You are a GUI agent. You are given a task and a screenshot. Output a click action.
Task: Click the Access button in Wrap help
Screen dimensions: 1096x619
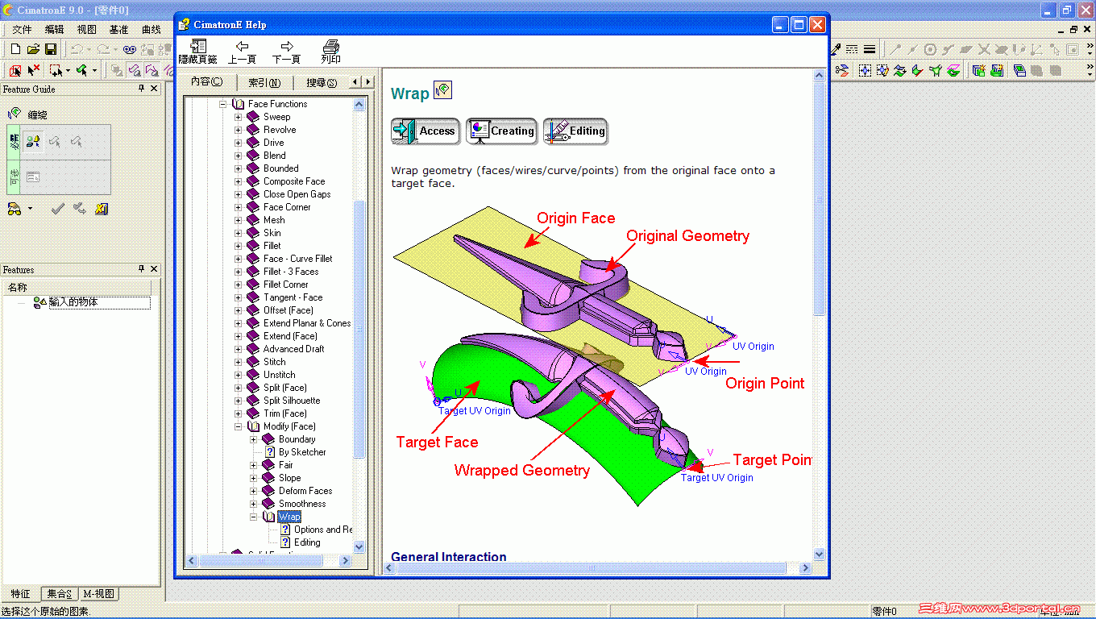[426, 131]
